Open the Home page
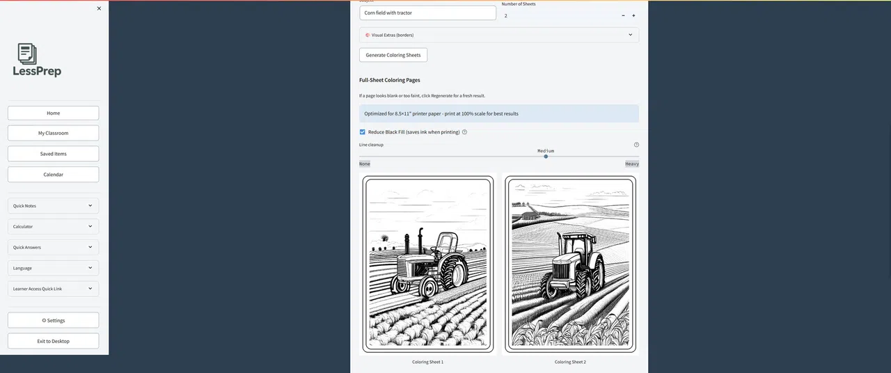 54,113
